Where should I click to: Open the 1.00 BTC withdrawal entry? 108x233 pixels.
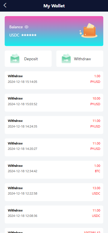(x=54, y=170)
